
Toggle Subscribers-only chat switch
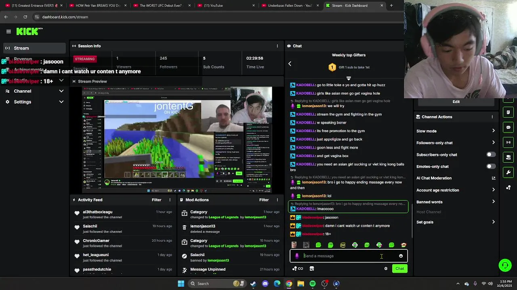coord(491,155)
